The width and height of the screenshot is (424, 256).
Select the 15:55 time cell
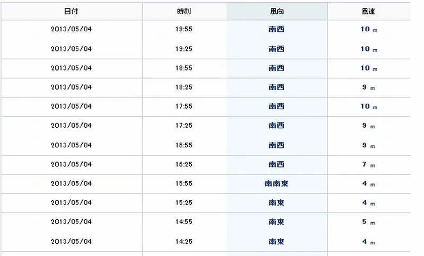click(x=184, y=183)
